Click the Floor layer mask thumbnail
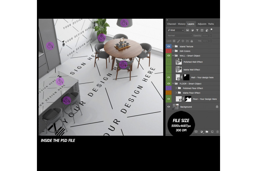Screen dimensions: 257x171 (187, 99)
